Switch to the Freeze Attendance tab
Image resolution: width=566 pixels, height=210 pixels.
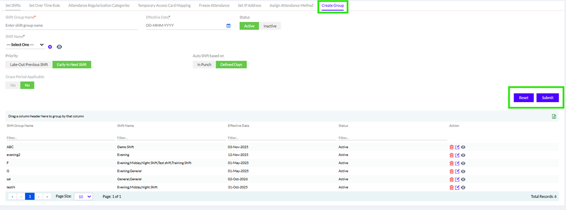tap(214, 6)
